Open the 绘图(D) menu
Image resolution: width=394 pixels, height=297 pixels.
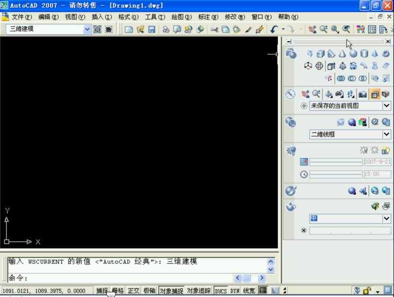point(181,17)
